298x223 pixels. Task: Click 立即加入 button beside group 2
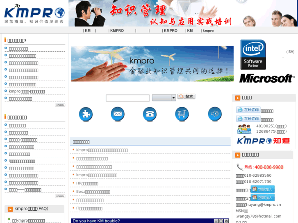(263, 198)
